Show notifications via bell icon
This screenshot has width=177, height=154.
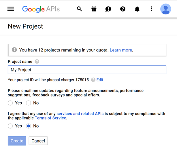click(137, 9)
